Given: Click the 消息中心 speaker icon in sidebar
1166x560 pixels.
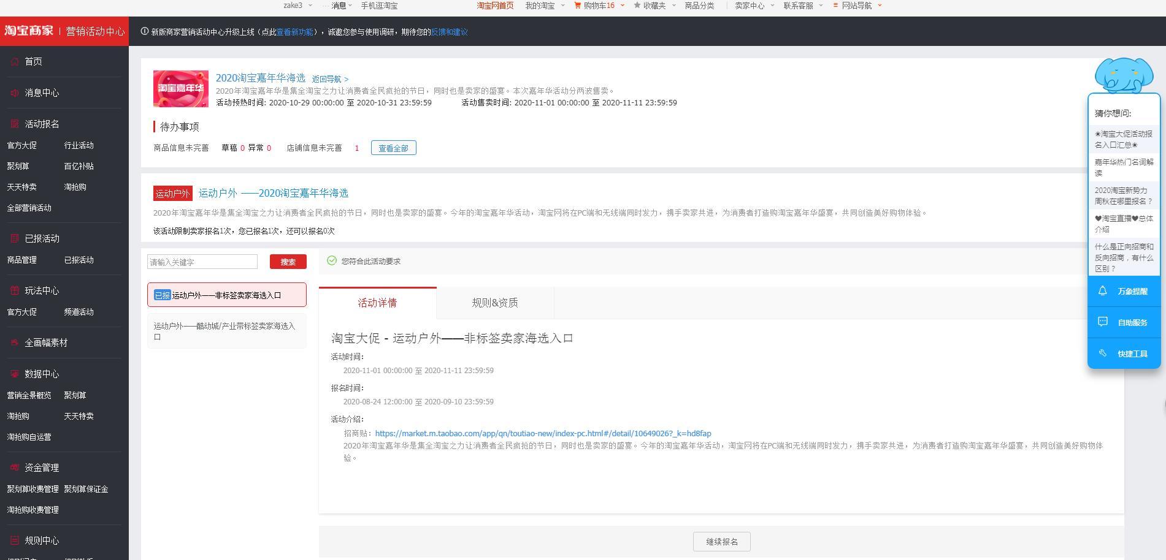Looking at the screenshot, I should [13, 93].
